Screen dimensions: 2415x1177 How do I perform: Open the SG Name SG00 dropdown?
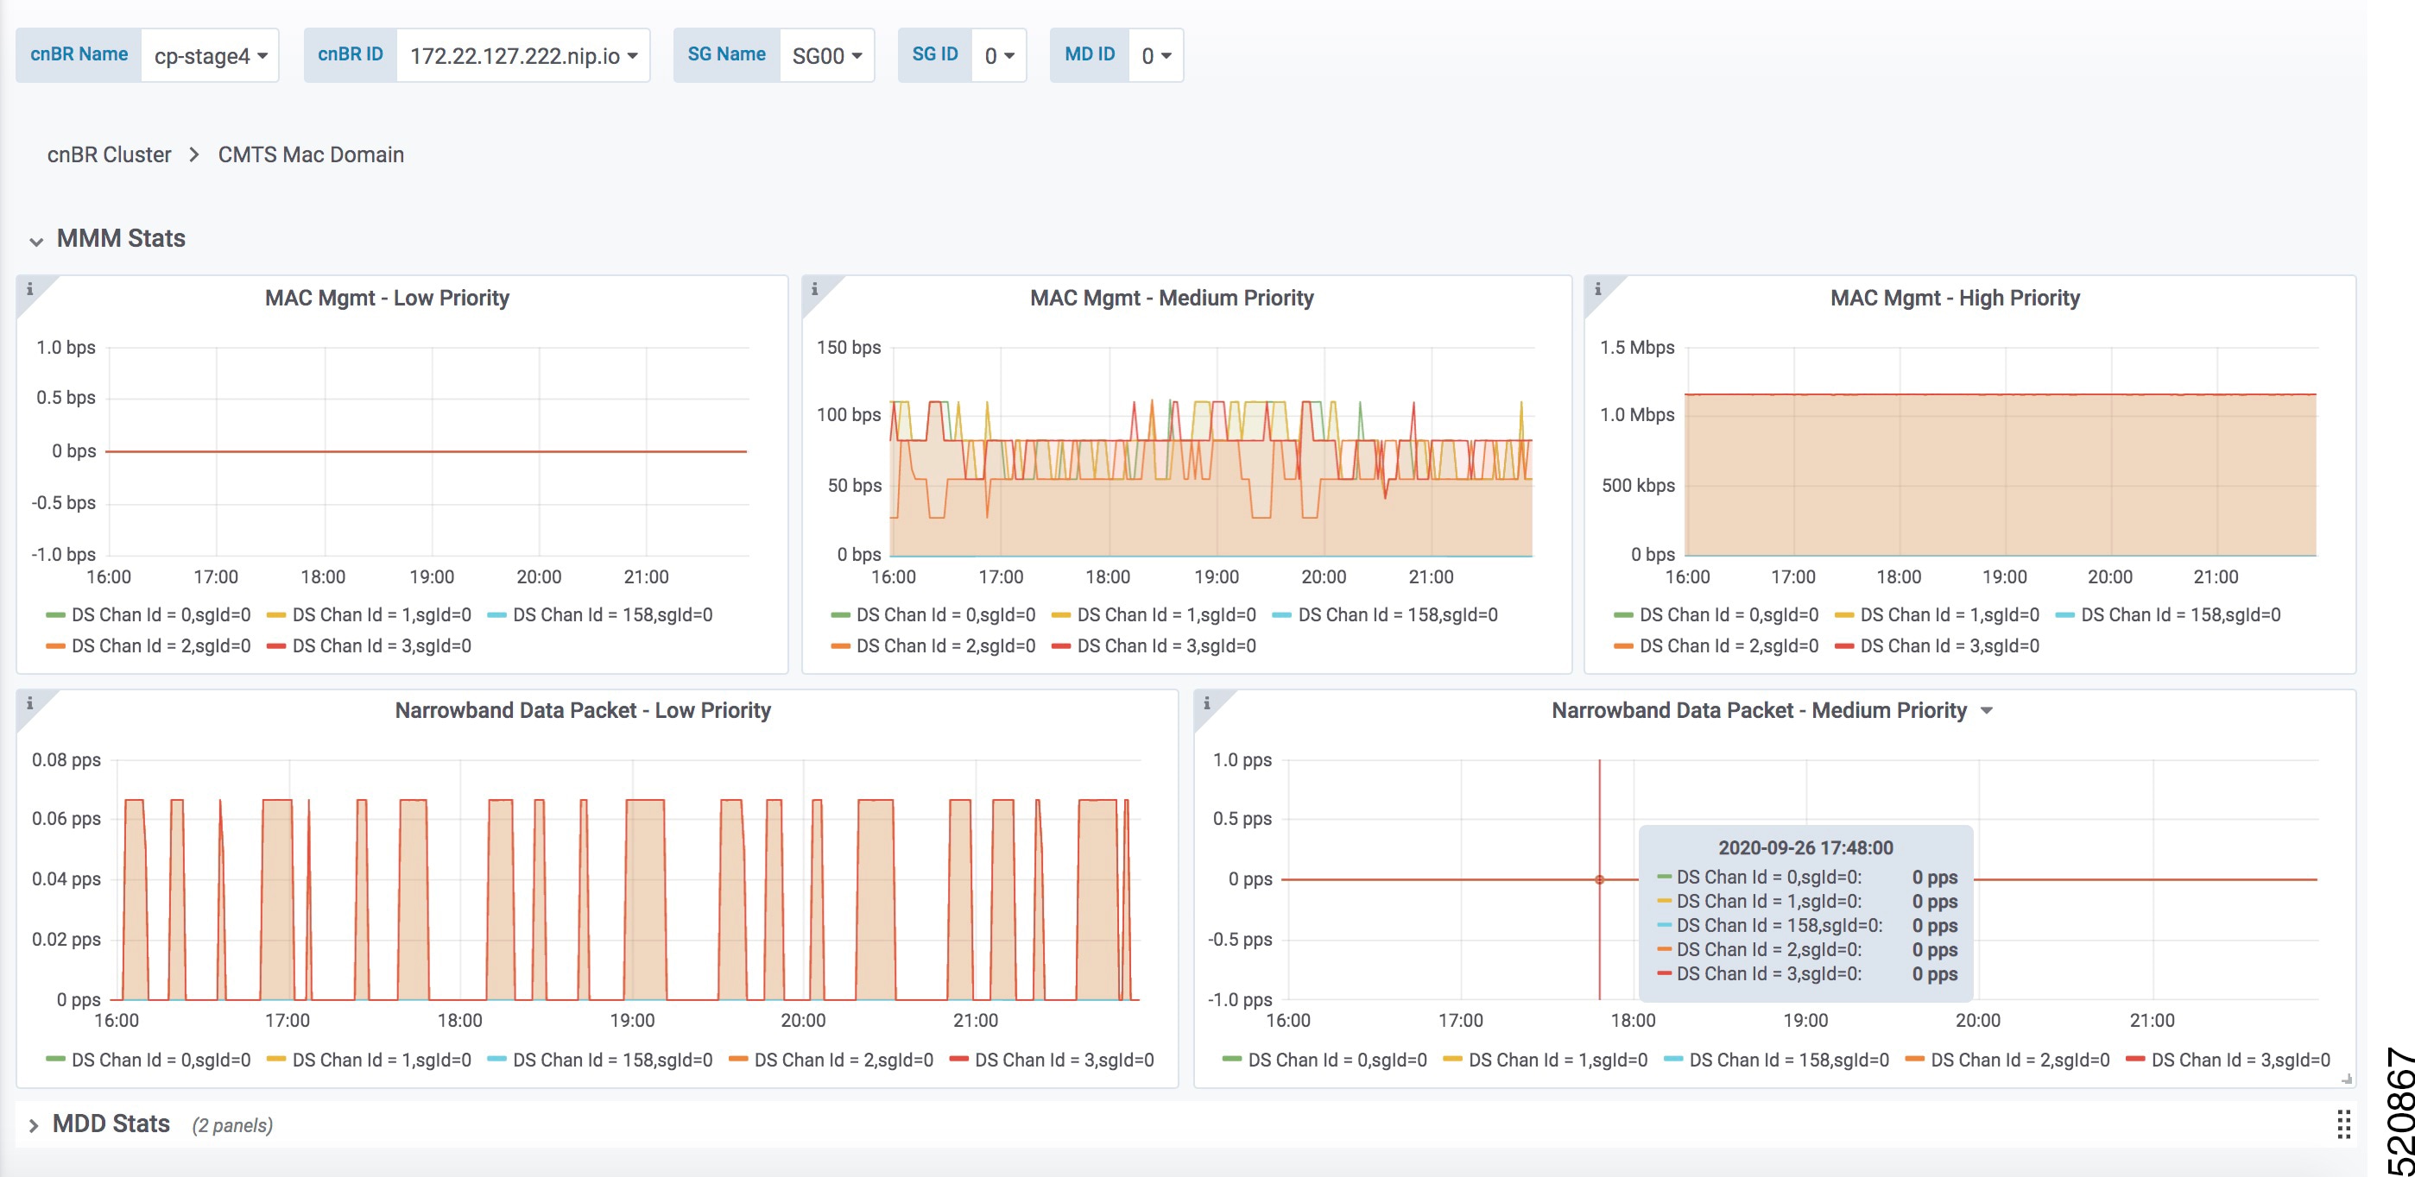click(827, 55)
